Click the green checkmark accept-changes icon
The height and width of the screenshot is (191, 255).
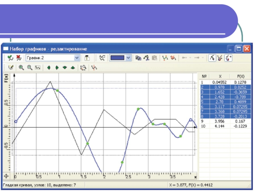(x=10, y=58)
